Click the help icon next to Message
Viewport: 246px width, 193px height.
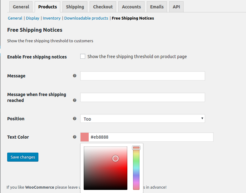coord(75,76)
